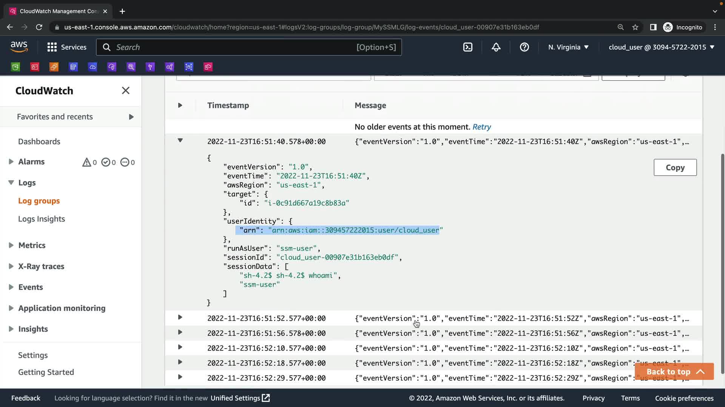Image resolution: width=725 pixels, height=407 pixels.
Task: Open the S3 favorite shortcut icon
Action: click(15, 67)
